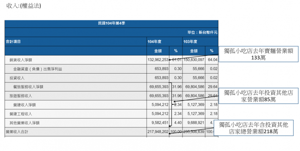Select the row label 營業收入合計
Viewport: 300px width, 151px height.
[17, 132]
